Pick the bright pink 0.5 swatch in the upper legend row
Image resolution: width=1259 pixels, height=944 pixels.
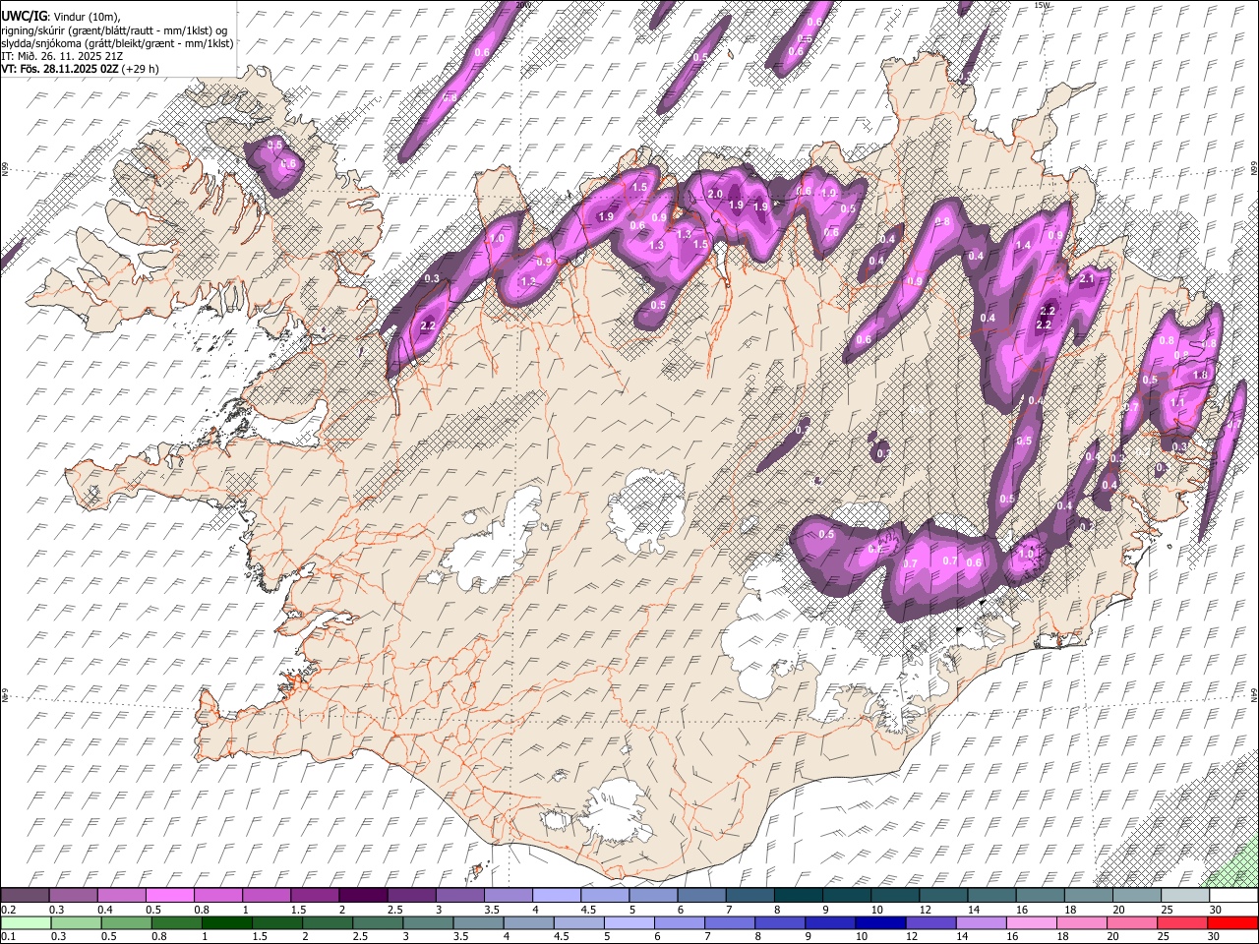(169, 896)
